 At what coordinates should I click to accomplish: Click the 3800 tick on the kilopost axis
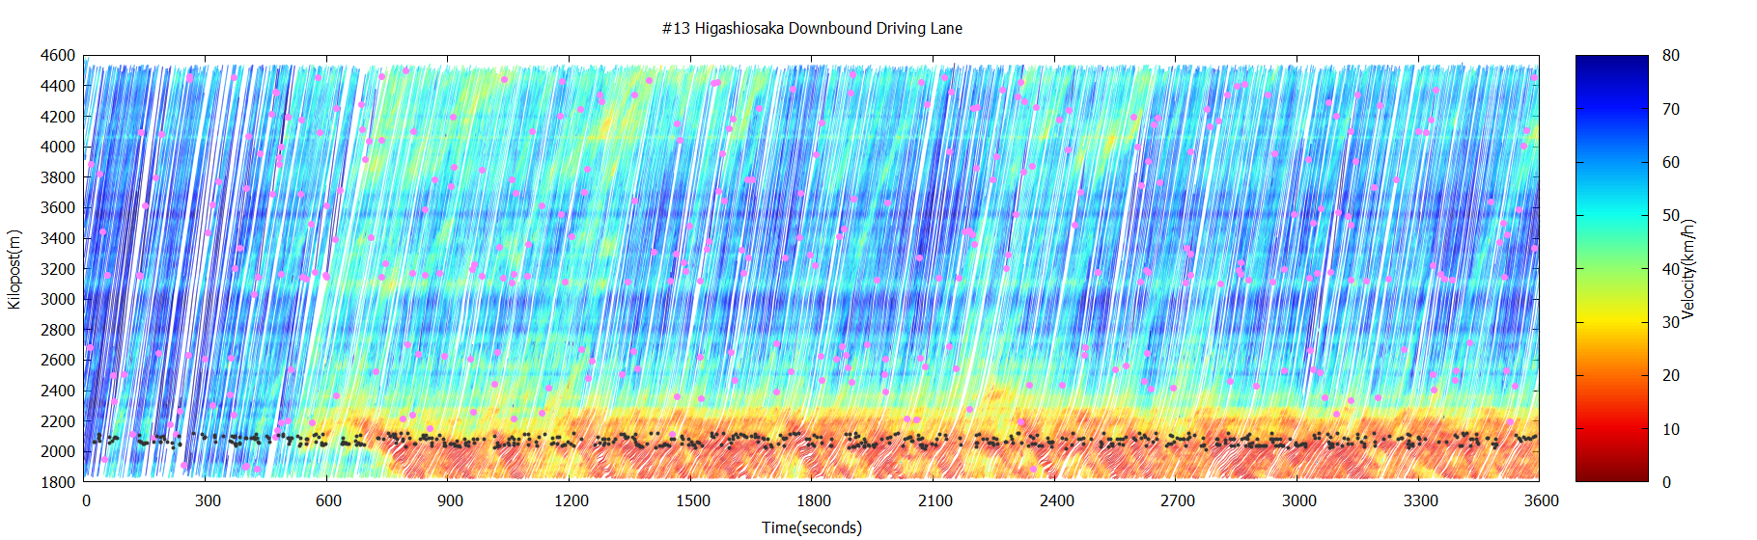pos(58,177)
